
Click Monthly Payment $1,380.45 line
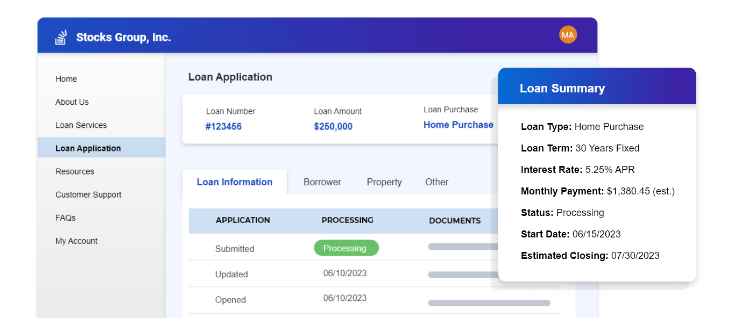pyautogui.click(x=598, y=191)
